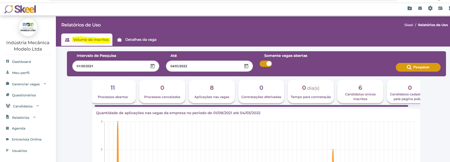
Task: Follow the Skeel breadcrumb link
Action: [x=408, y=25]
